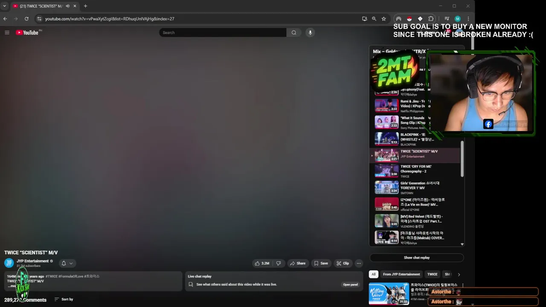Open the white tag extension icon
The width and height of the screenshot is (546, 307).
[420, 19]
